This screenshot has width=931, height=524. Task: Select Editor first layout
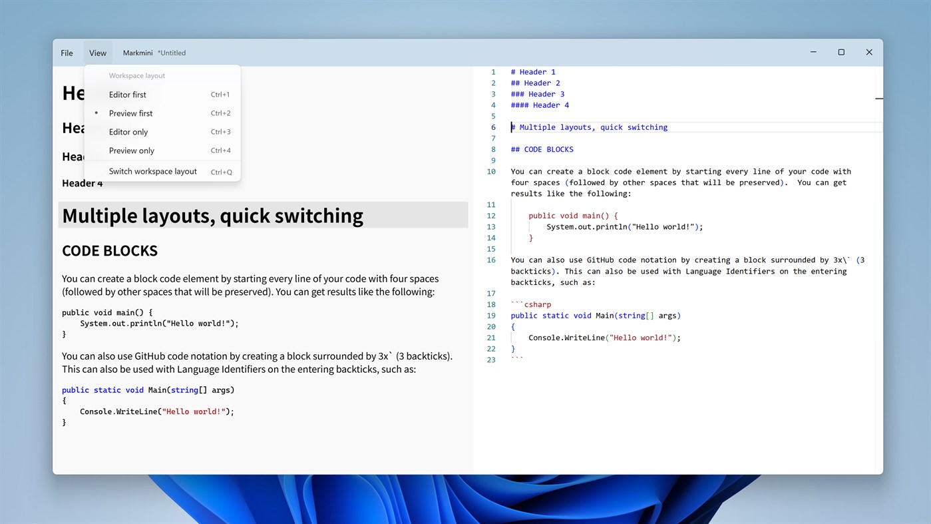coord(162,95)
